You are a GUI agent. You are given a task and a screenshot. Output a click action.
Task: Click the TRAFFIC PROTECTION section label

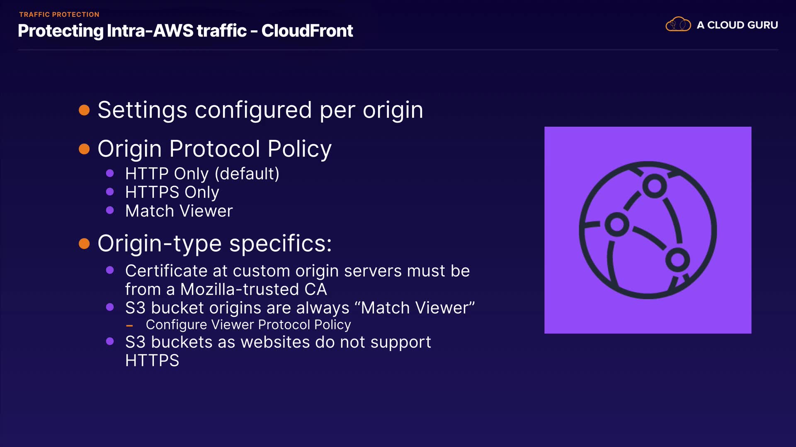(59, 14)
